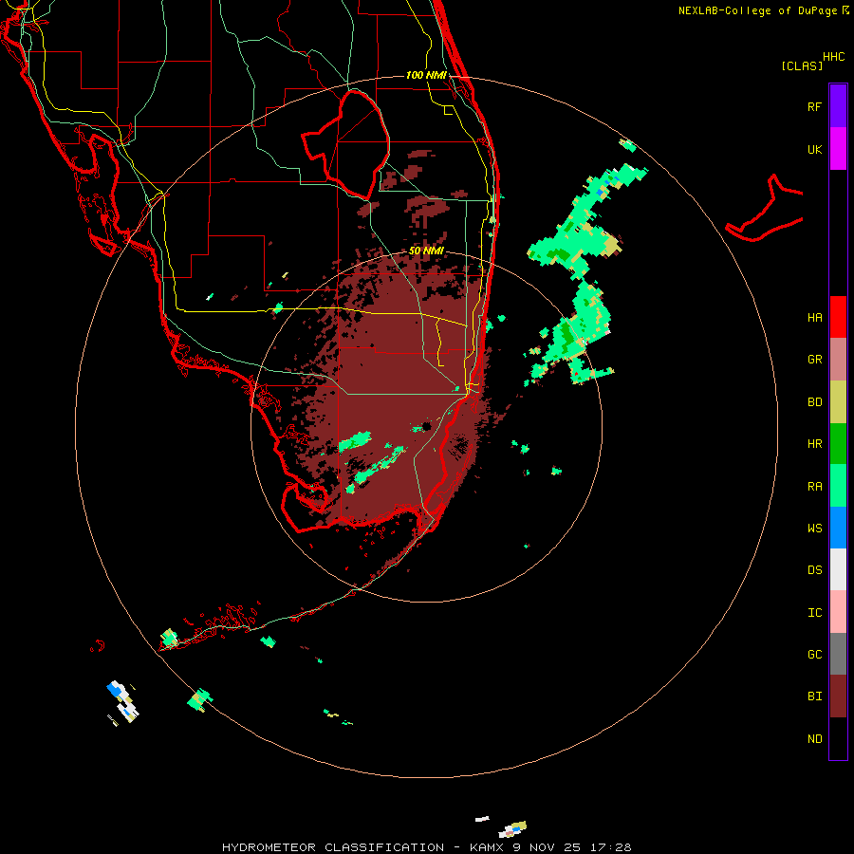The image size is (854, 854).
Task: Click the GC gray legend swatch
Action: [838, 654]
